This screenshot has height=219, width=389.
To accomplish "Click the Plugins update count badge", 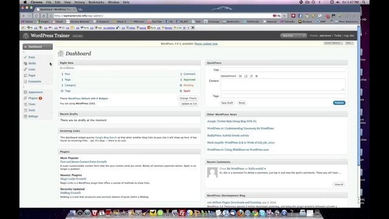I will click(40, 98).
